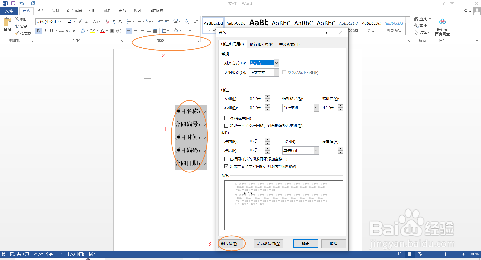481x260 pixels.
Task: Click Paragraph dialog help question mark
Action: [x=326, y=32]
